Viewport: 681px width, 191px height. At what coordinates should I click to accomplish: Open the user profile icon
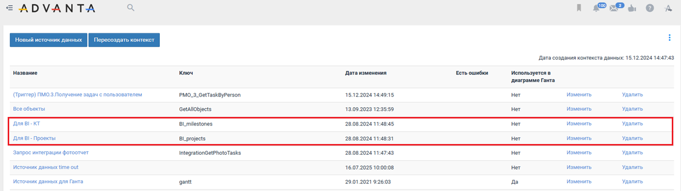tap(668, 8)
